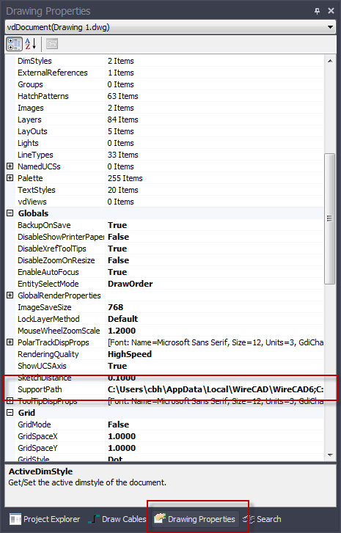The image size is (341, 533).
Task: Pin the Drawing Properties panel
Action: coord(318,11)
